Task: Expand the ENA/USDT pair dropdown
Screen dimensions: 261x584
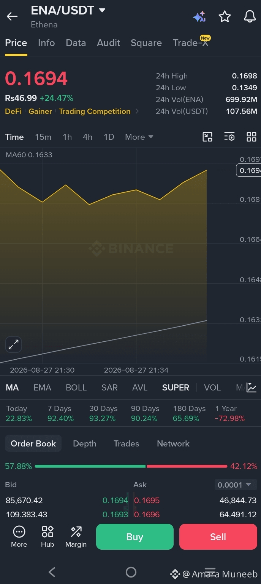Action: click(x=102, y=10)
